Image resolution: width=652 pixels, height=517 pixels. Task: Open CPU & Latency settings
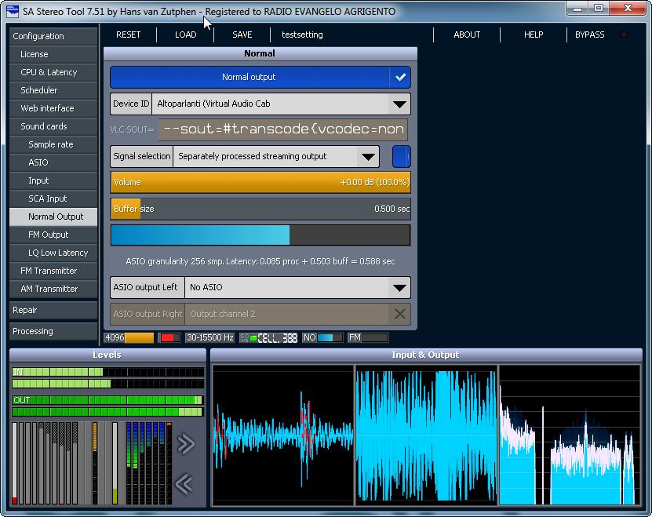pos(53,72)
